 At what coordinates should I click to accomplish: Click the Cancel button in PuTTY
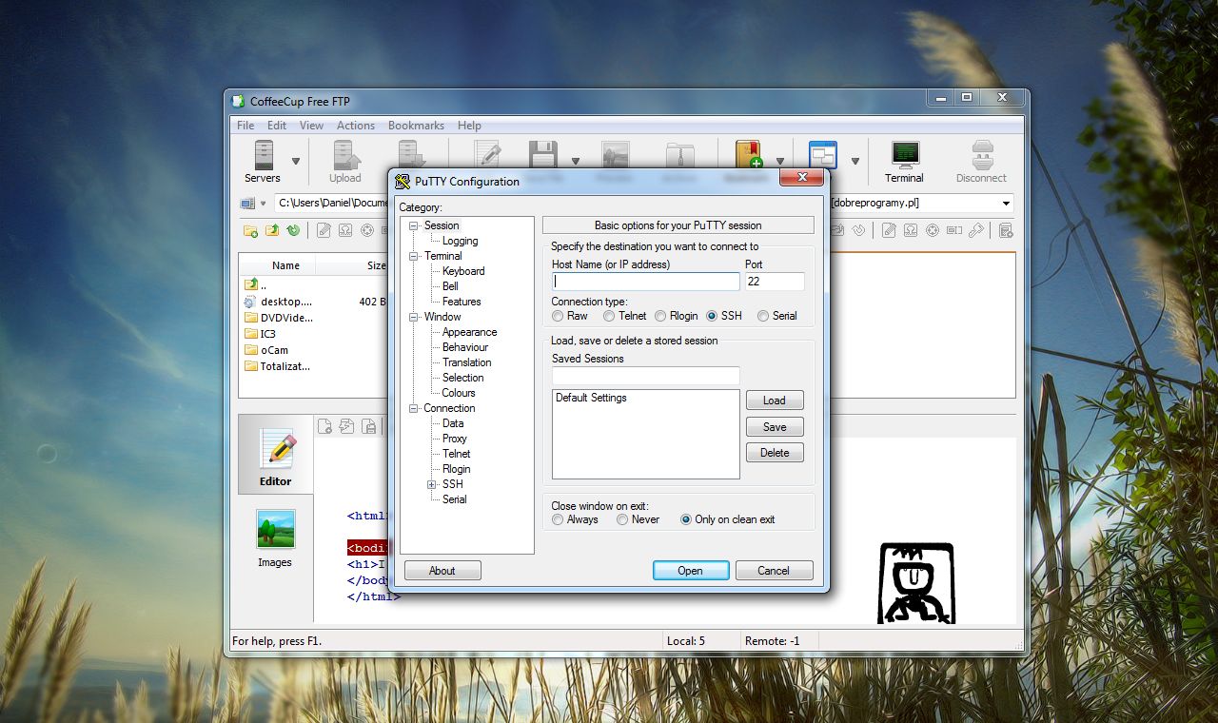coord(774,571)
